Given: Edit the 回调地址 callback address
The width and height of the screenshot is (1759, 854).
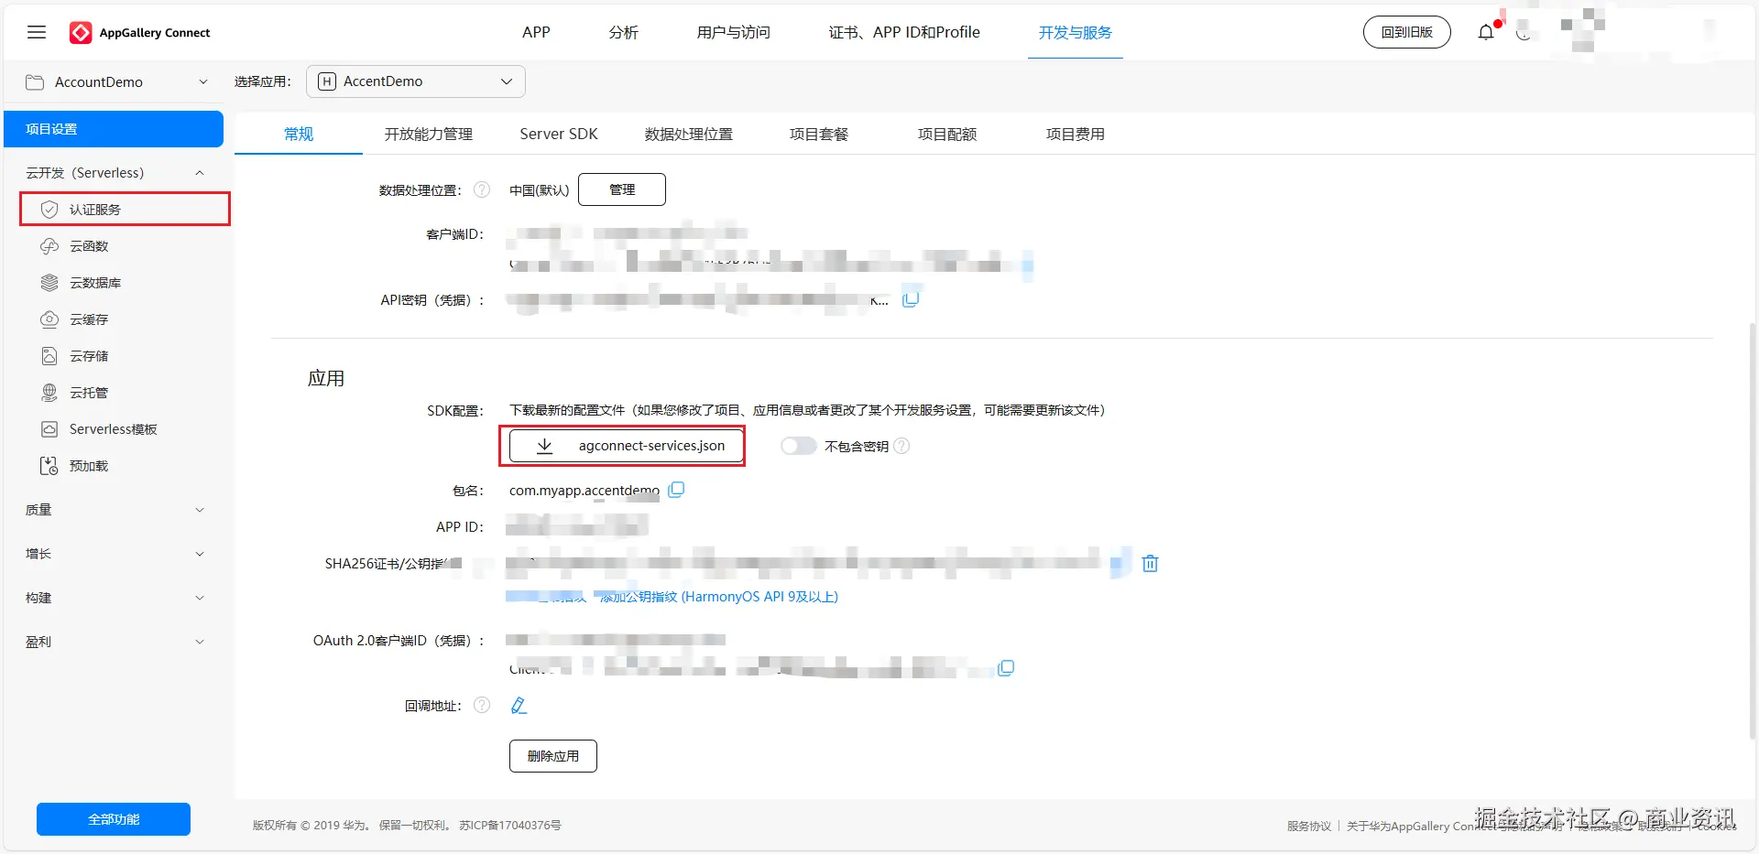Looking at the screenshot, I should pyautogui.click(x=519, y=706).
